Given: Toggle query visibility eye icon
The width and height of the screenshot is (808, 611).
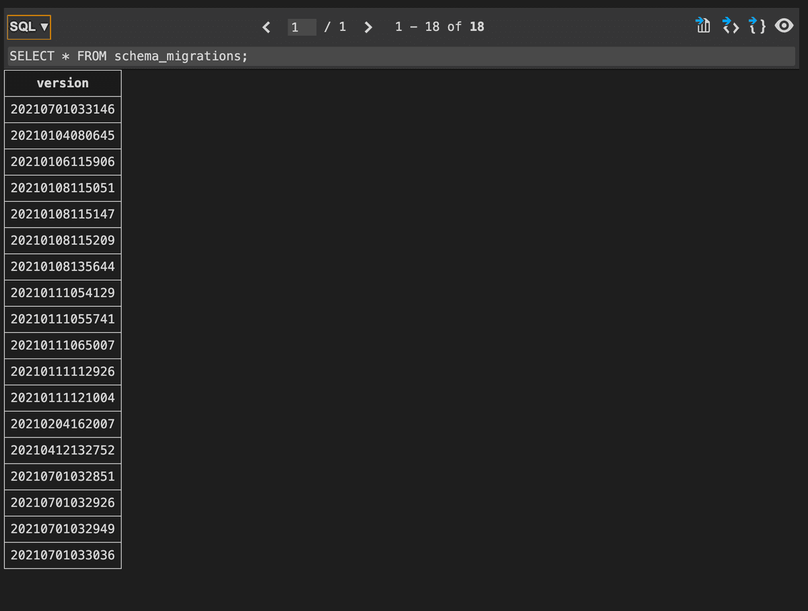Looking at the screenshot, I should [784, 26].
